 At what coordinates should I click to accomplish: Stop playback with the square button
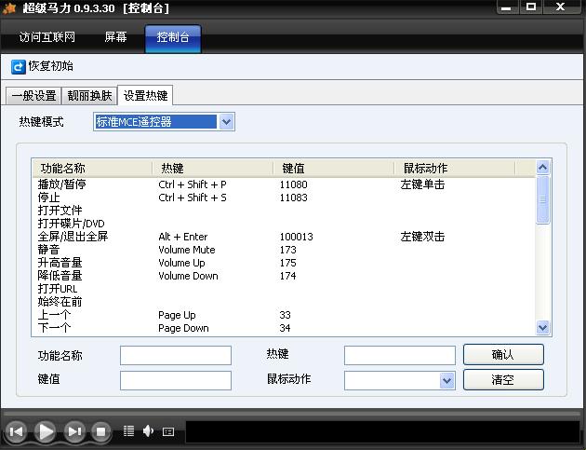(x=100, y=431)
